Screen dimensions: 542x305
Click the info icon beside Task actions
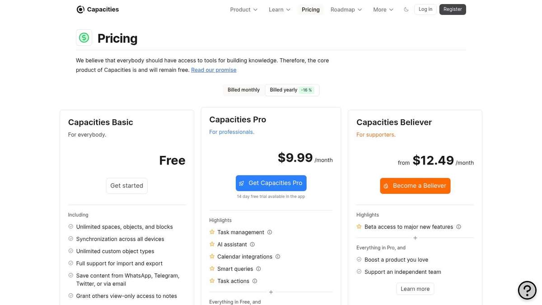click(x=254, y=281)
